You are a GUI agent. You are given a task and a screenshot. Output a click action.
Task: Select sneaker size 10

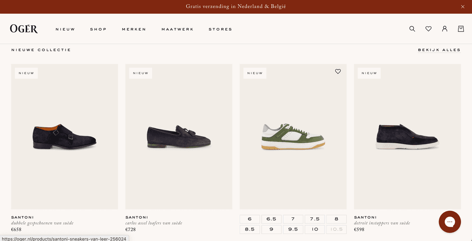tap(315, 229)
